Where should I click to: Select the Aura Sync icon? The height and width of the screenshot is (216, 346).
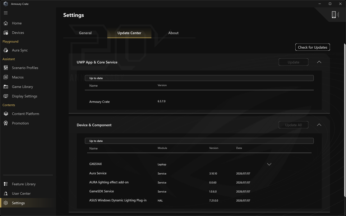6,50
